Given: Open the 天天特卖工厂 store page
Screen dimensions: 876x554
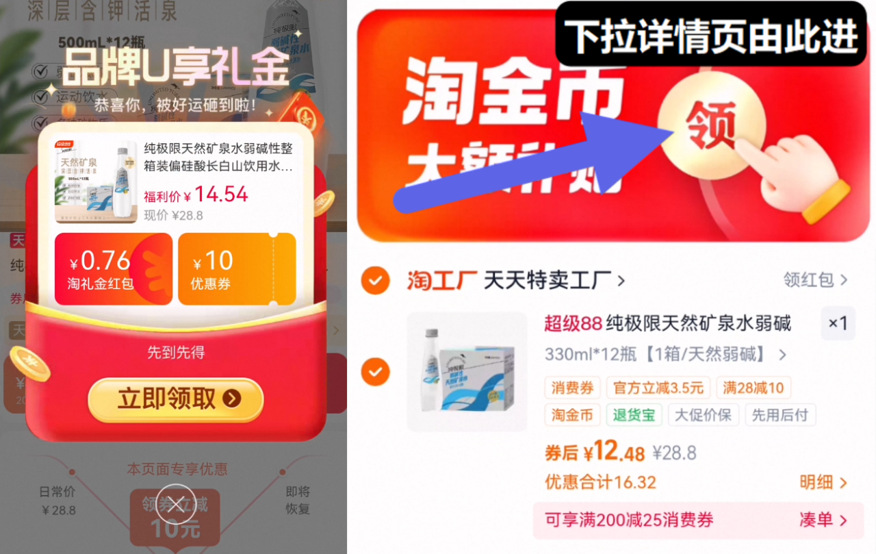Looking at the screenshot, I should (x=554, y=280).
